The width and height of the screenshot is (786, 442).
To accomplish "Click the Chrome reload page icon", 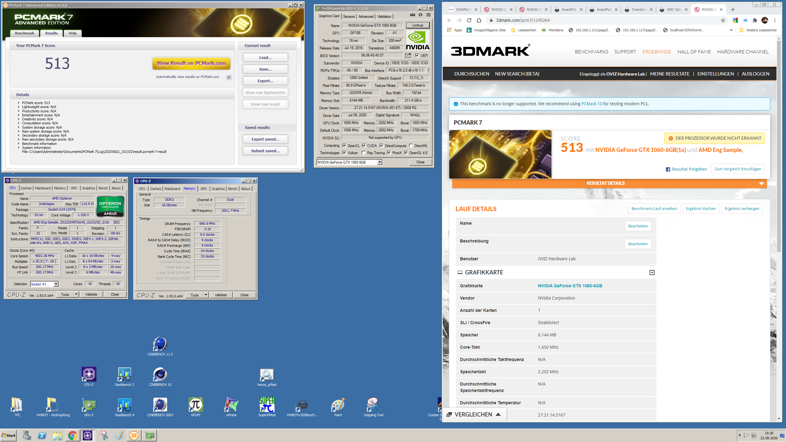I will coord(469,20).
